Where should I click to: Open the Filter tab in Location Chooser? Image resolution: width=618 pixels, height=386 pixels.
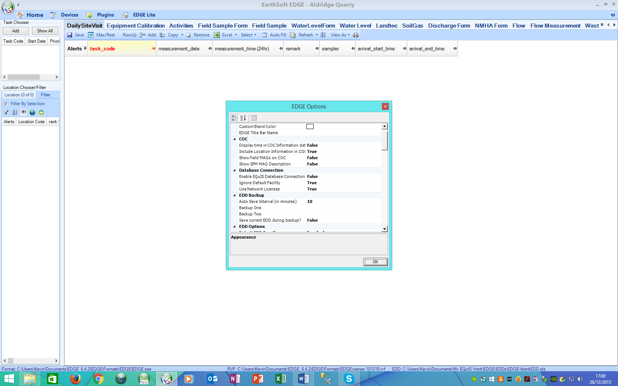[46, 95]
